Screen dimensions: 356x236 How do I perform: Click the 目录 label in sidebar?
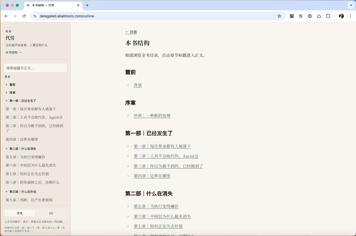click(7, 77)
